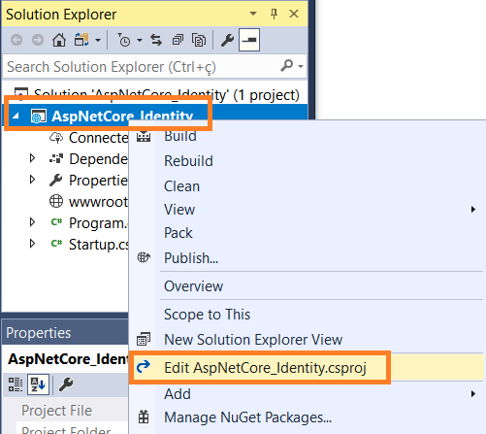The width and height of the screenshot is (486, 434).
Task: Click the search magnifier icon
Action: point(286,66)
